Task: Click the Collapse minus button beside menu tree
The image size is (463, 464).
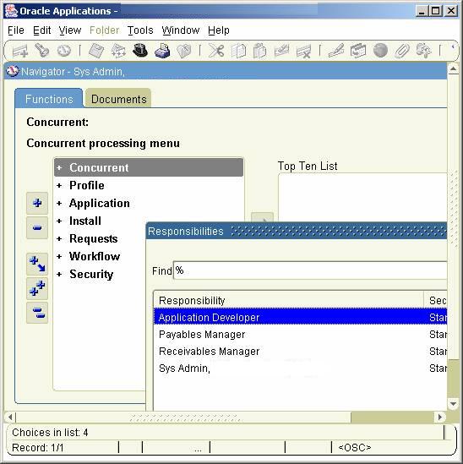Action: click(x=37, y=227)
